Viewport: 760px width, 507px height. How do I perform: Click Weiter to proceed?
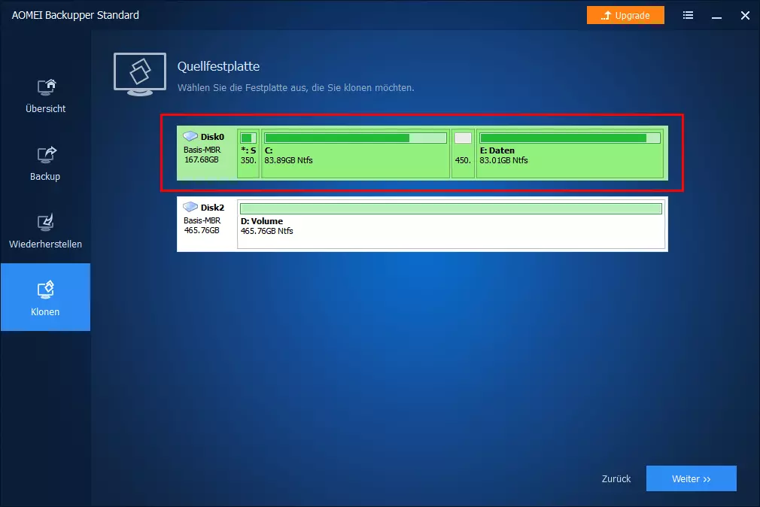point(692,478)
